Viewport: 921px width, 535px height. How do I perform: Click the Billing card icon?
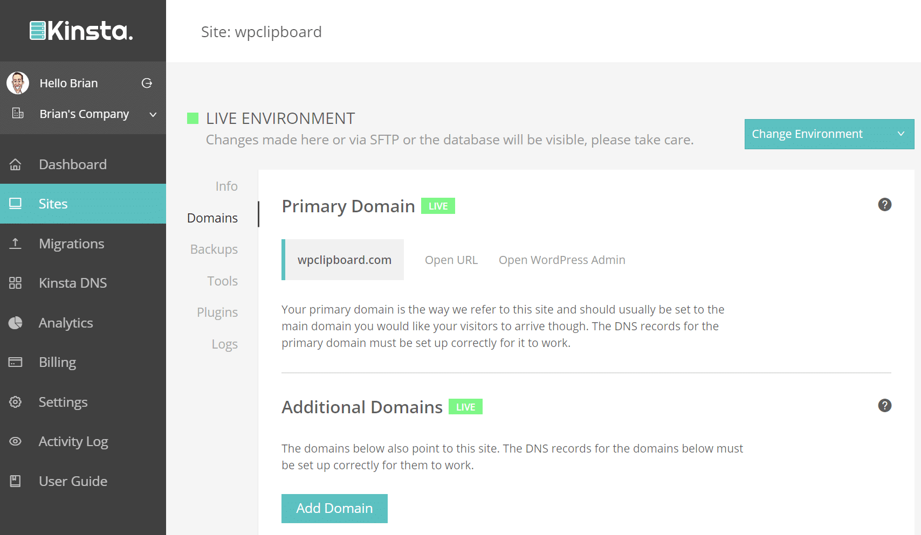point(16,362)
